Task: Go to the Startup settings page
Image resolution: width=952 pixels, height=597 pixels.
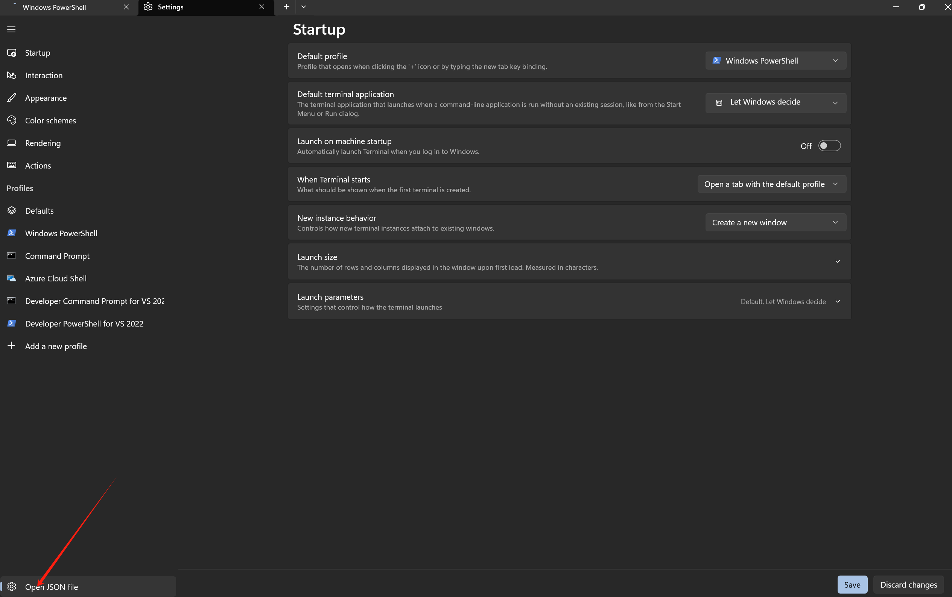Action: [x=88, y=53]
